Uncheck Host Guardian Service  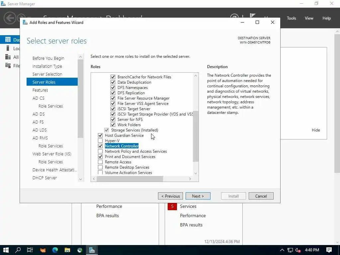(x=100, y=135)
